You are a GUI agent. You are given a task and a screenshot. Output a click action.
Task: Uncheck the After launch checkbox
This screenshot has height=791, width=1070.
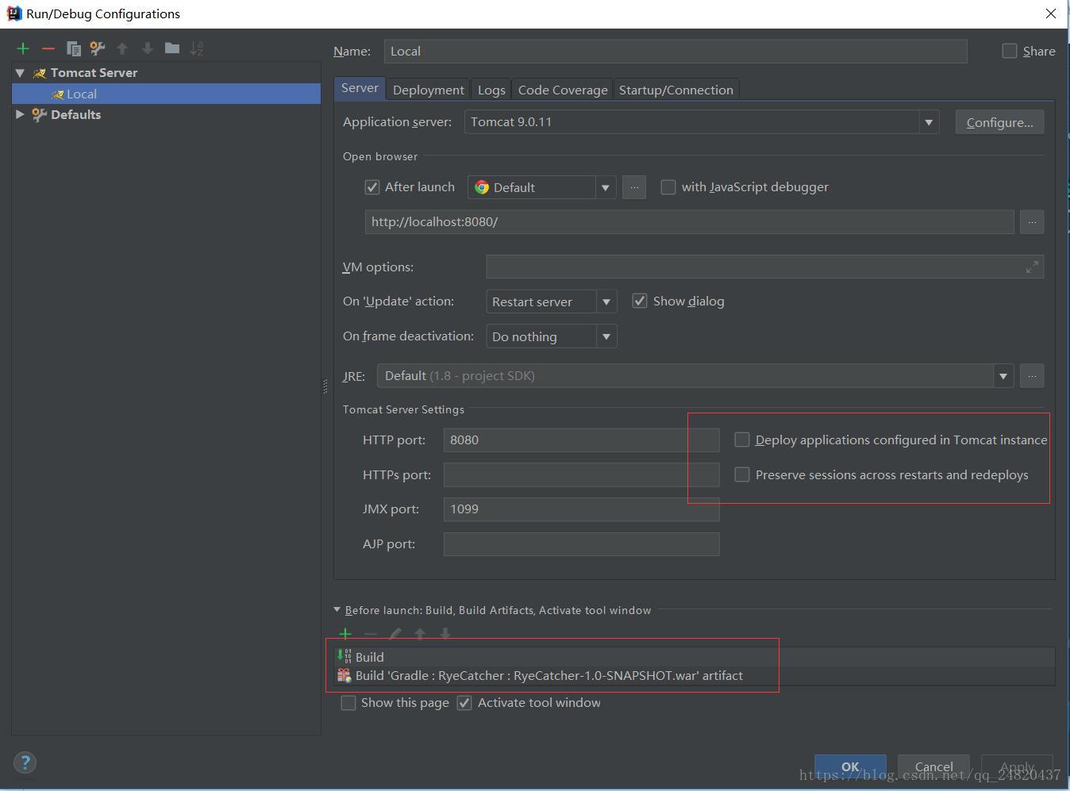(371, 187)
